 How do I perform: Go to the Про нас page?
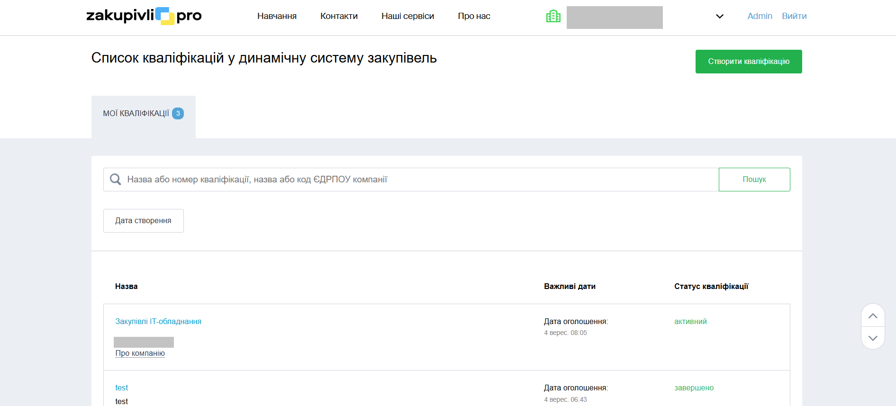coord(474,16)
